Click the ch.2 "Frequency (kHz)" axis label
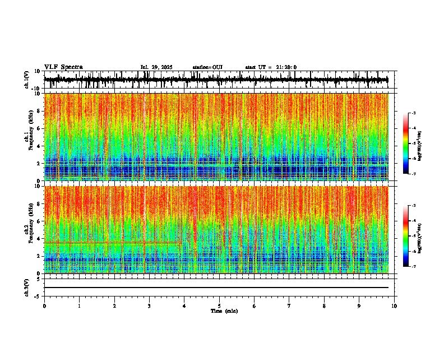Screen dimensions: 444x343 [31, 223]
